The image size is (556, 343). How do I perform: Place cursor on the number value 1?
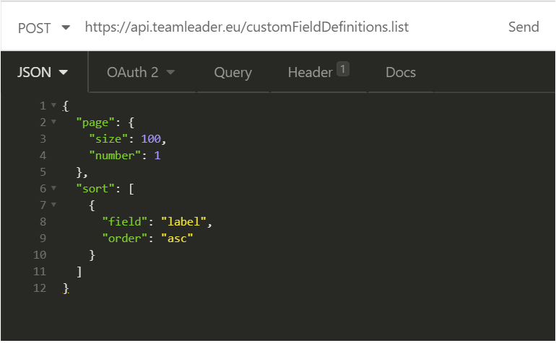pos(157,156)
